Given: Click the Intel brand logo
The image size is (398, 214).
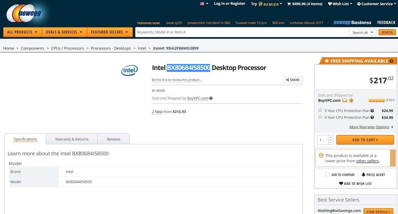Looking at the screenshot, I should [x=129, y=70].
